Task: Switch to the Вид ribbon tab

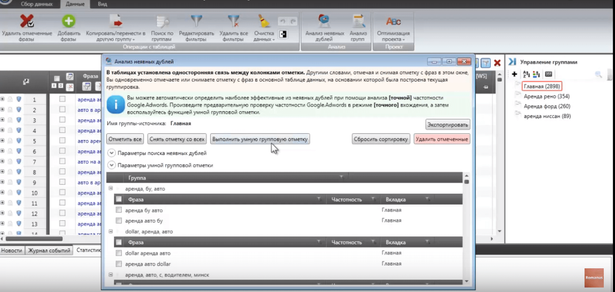Action: point(102,4)
